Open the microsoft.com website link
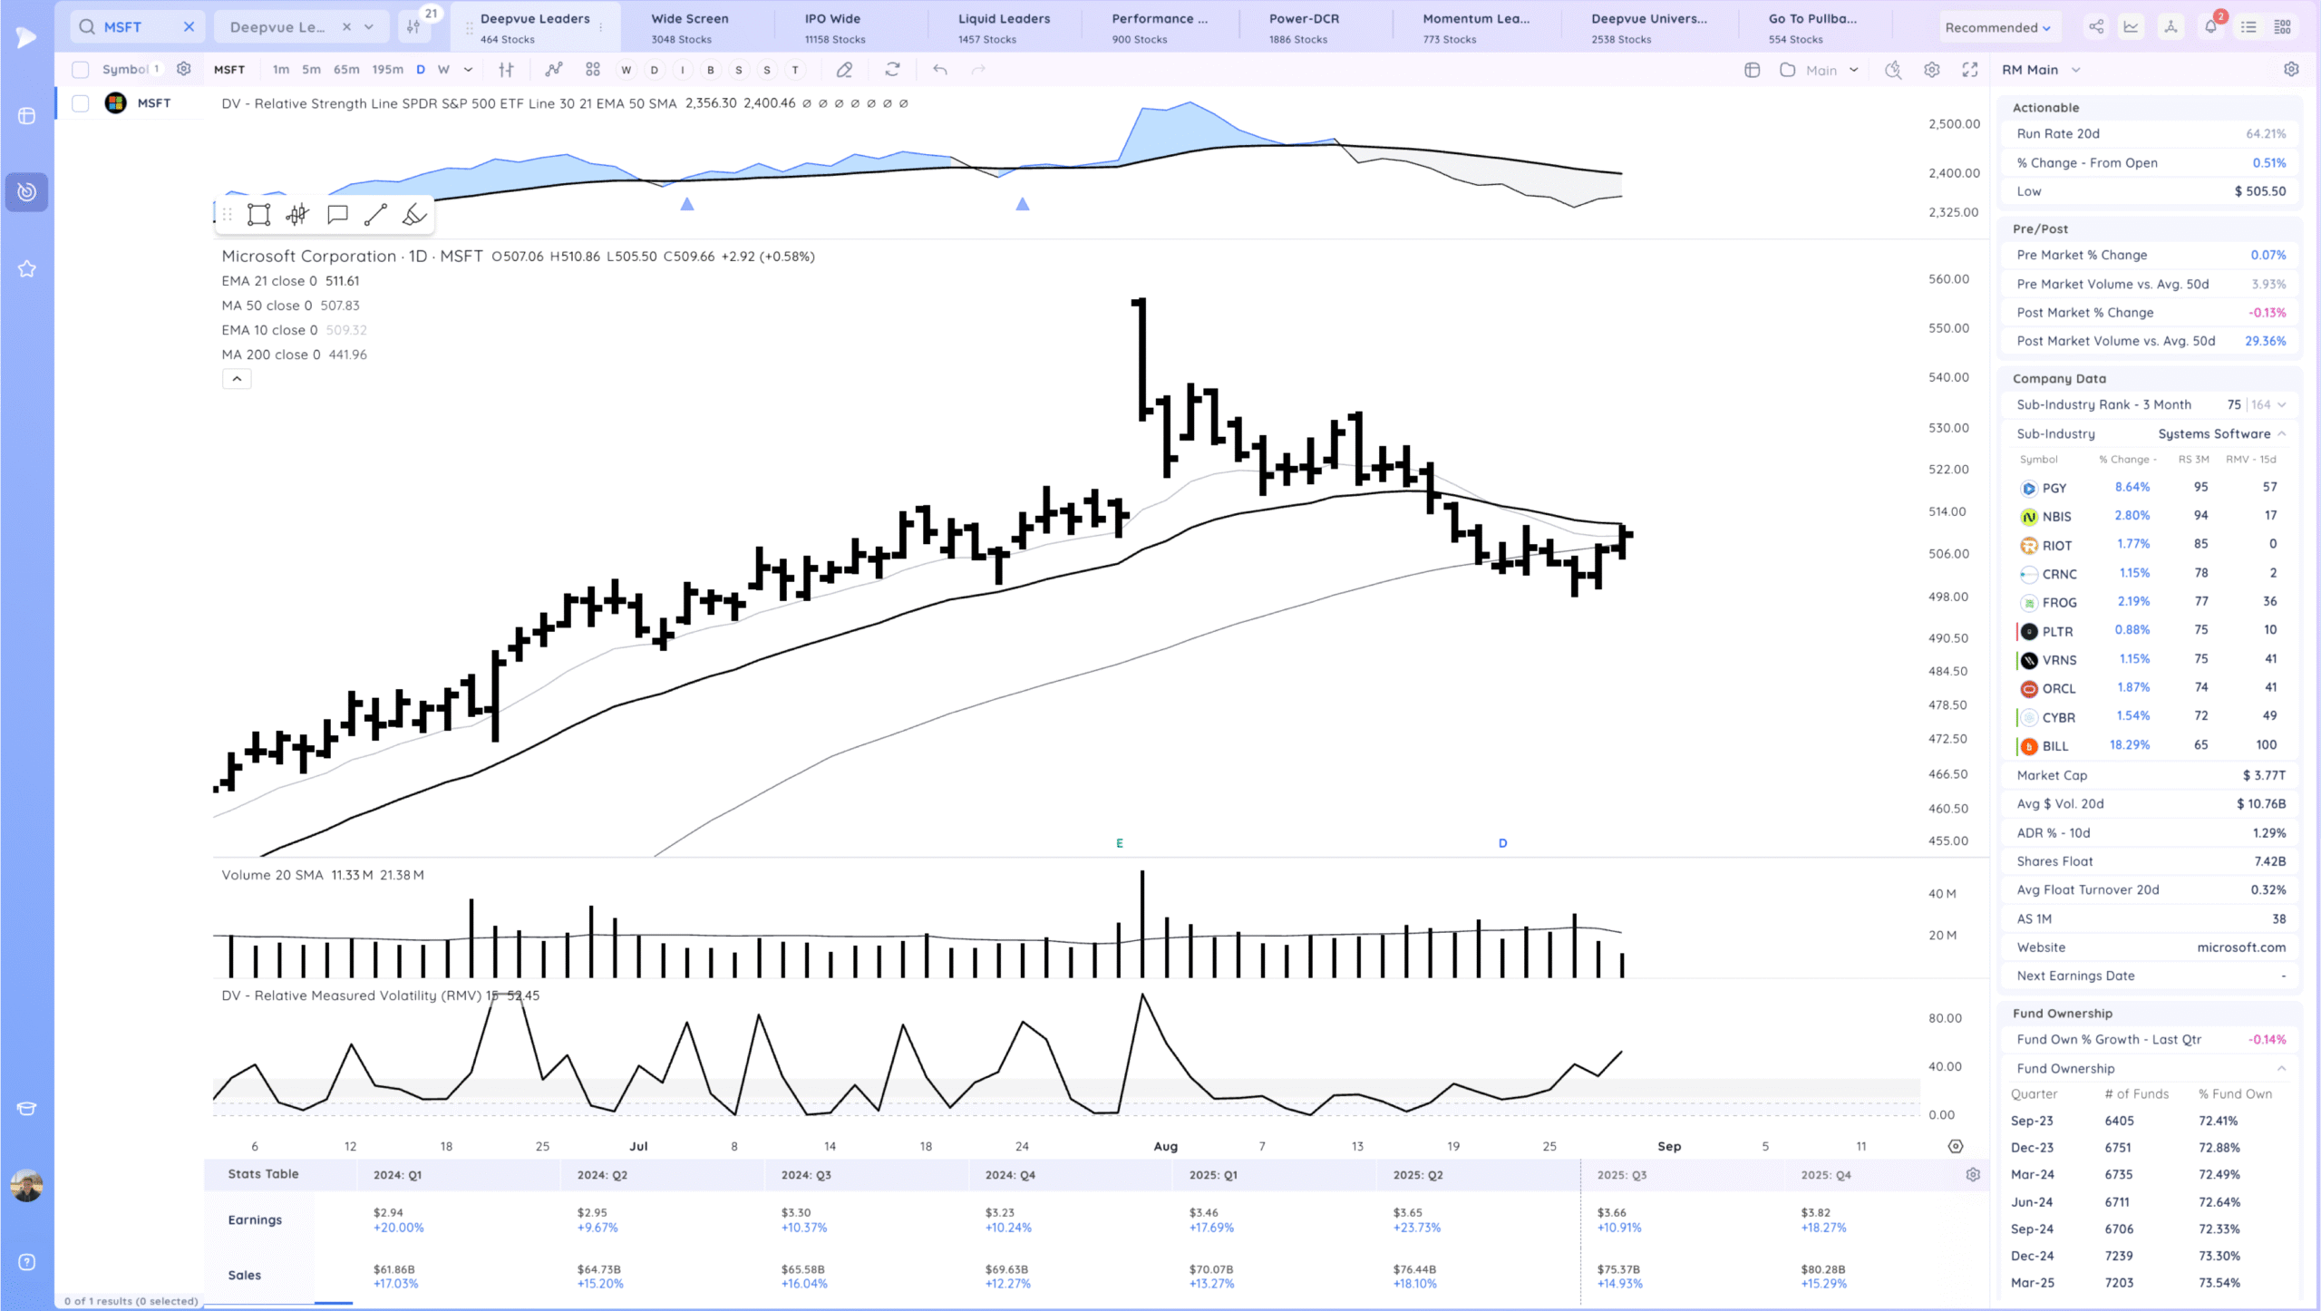This screenshot has height=1311, width=2321. (2240, 947)
